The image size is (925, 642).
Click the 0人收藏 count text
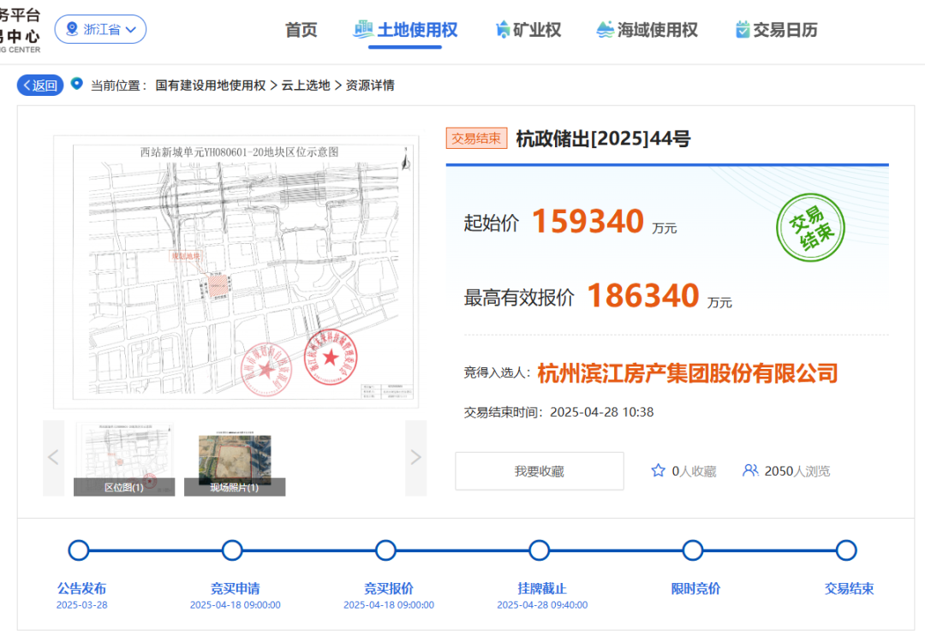[694, 471]
